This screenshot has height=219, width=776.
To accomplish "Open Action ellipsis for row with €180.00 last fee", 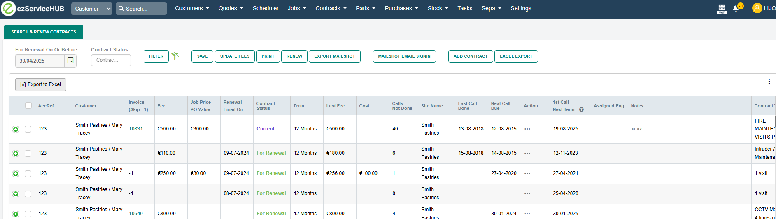I will pyautogui.click(x=527, y=153).
